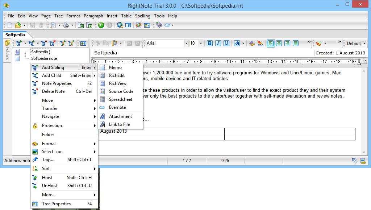Click the vertical Folders sidebar label
The height and width of the screenshot is (210, 371).
pos(7,54)
